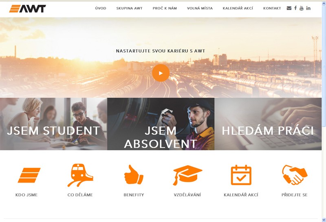326x222 pixels.
Task: Open KONTAKT in the top menu
Action: click(272, 8)
